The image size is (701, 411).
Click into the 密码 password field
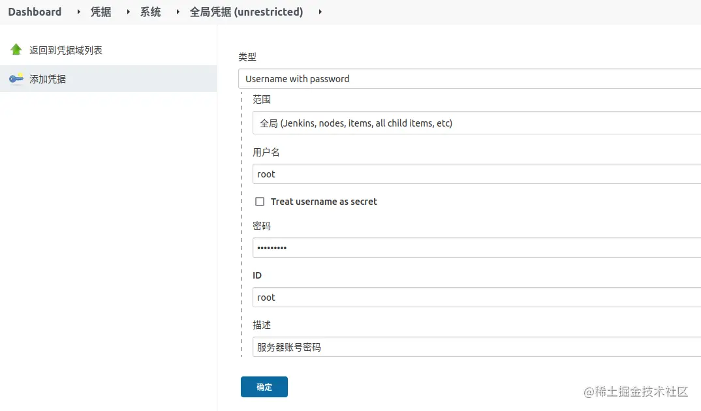click(x=476, y=248)
